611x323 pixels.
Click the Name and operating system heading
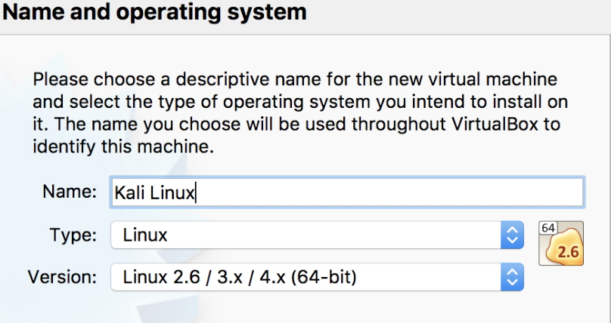154,11
